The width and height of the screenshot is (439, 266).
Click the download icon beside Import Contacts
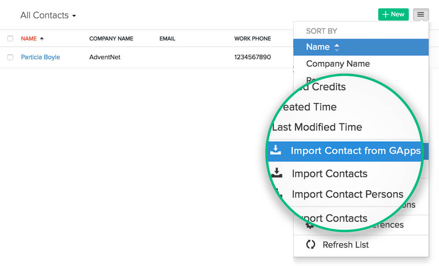click(277, 173)
